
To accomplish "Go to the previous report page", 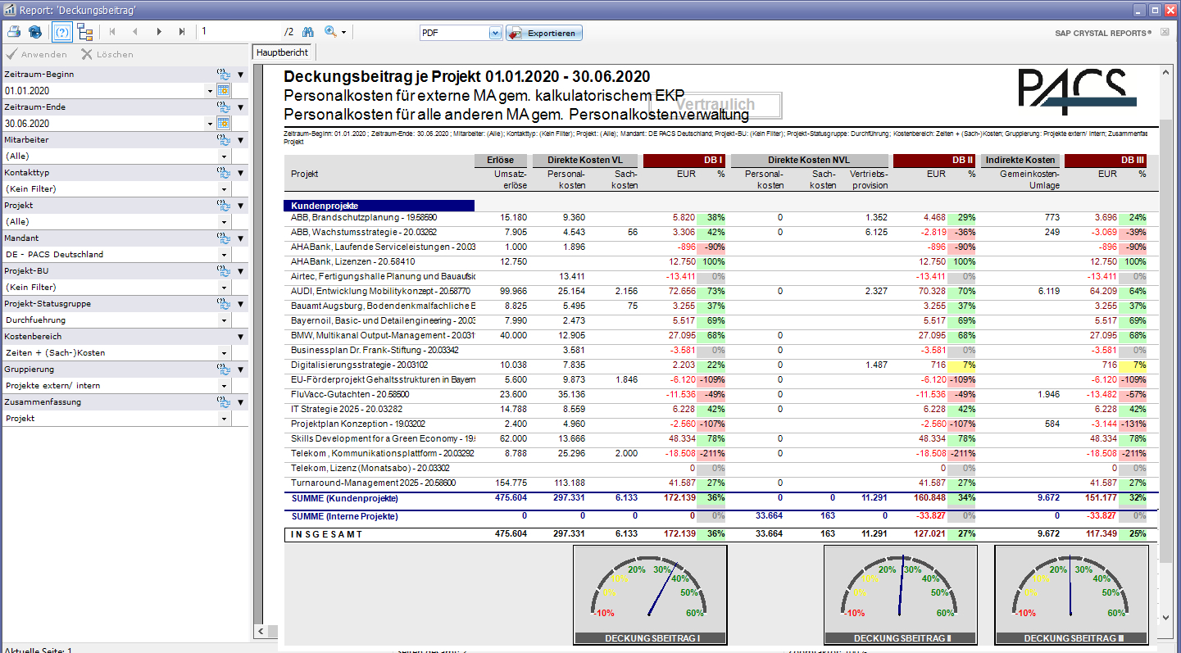I will click(x=135, y=33).
